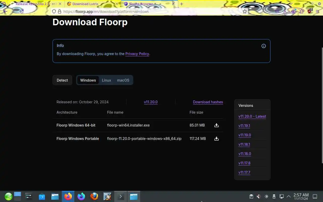Click the Info box circle icon
The height and width of the screenshot is (202, 323).
263,46
